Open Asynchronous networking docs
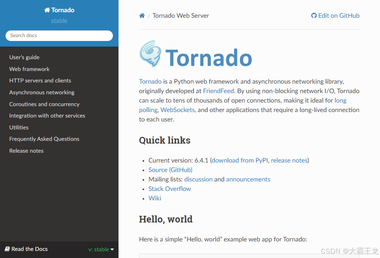The height and width of the screenshot is (258, 380). [42, 92]
